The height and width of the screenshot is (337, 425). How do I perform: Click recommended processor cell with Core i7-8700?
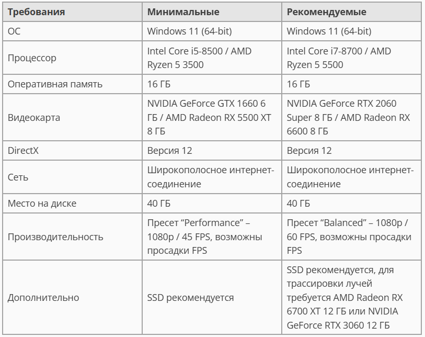pyautogui.click(x=339, y=58)
